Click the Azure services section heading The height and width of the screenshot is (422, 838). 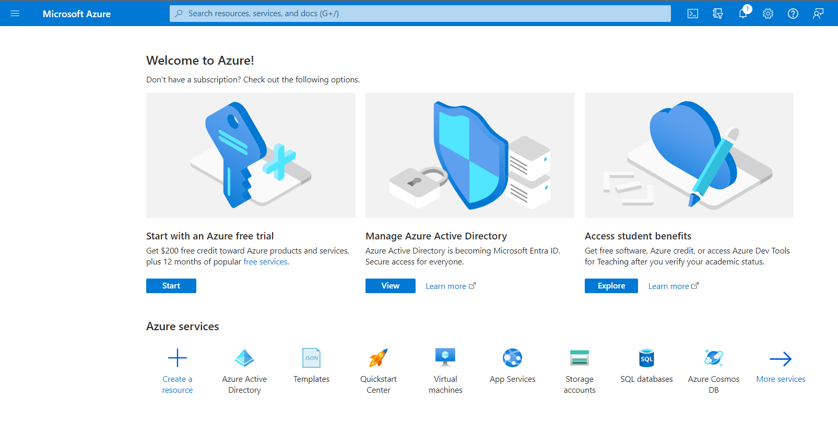(183, 327)
